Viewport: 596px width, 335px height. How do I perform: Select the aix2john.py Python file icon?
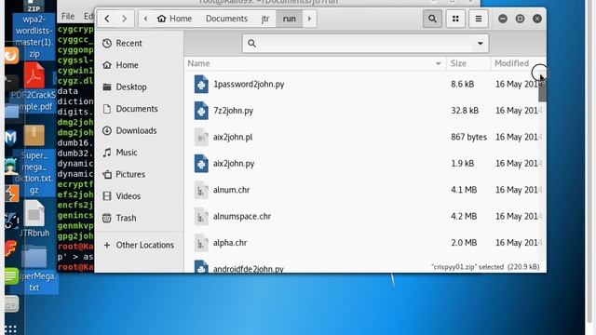201,164
